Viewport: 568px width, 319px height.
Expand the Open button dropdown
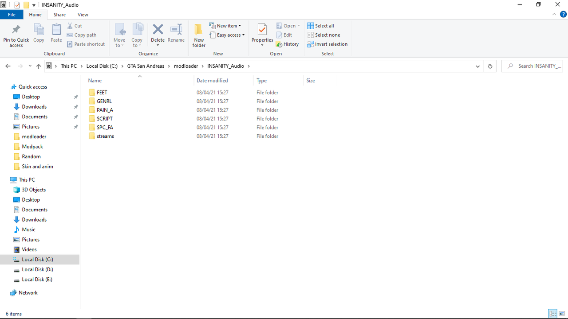(x=299, y=26)
